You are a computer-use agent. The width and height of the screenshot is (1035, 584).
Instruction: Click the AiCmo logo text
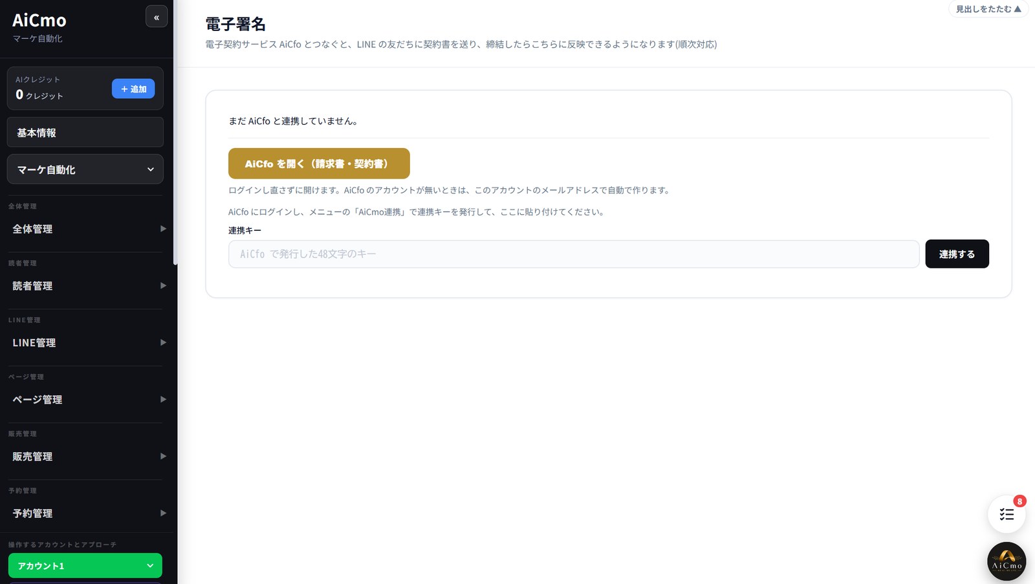39,20
